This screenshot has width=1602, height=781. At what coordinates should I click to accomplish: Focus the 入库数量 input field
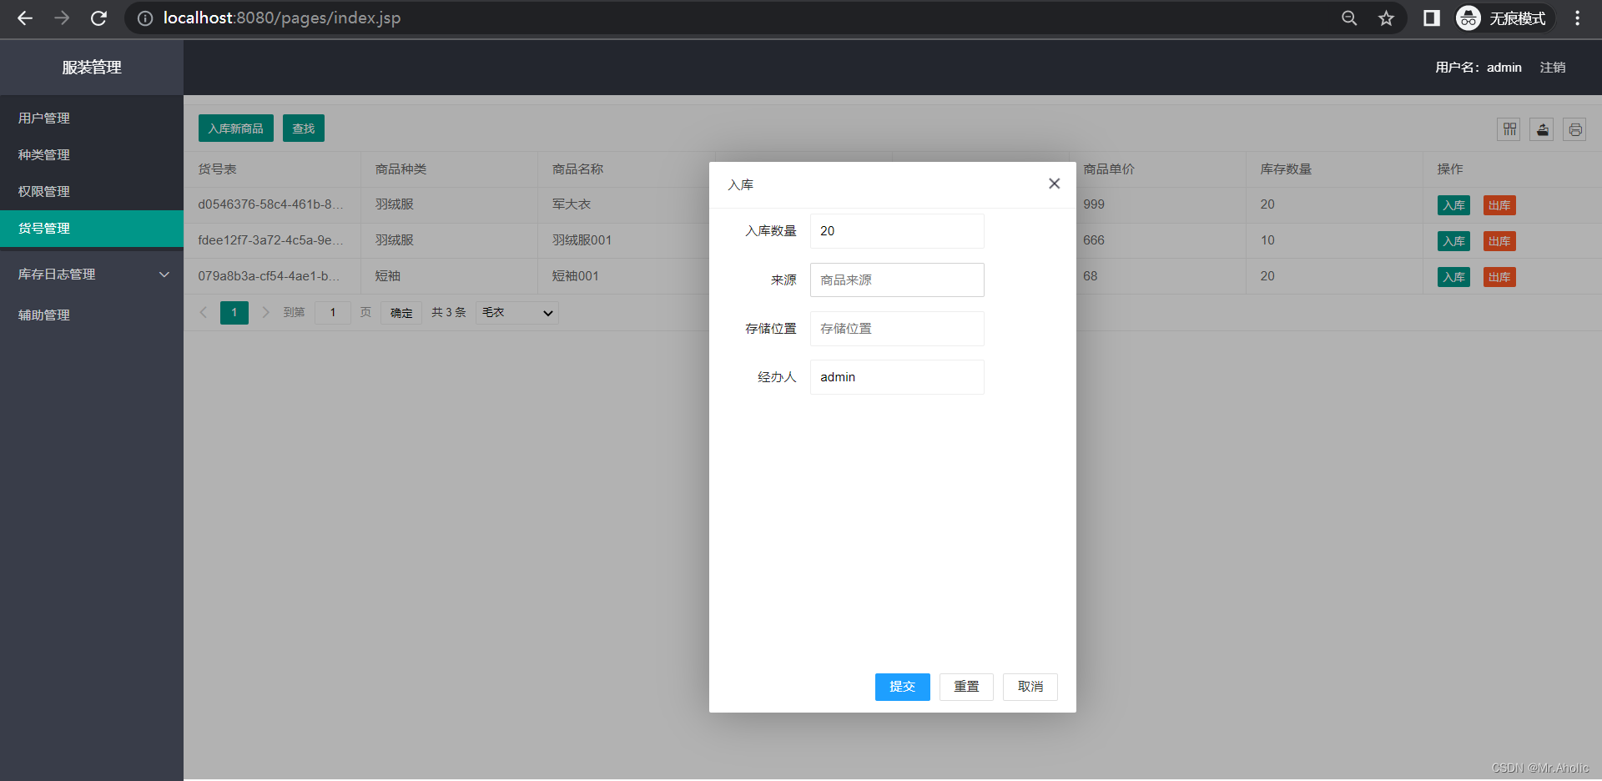tap(897, 231)
